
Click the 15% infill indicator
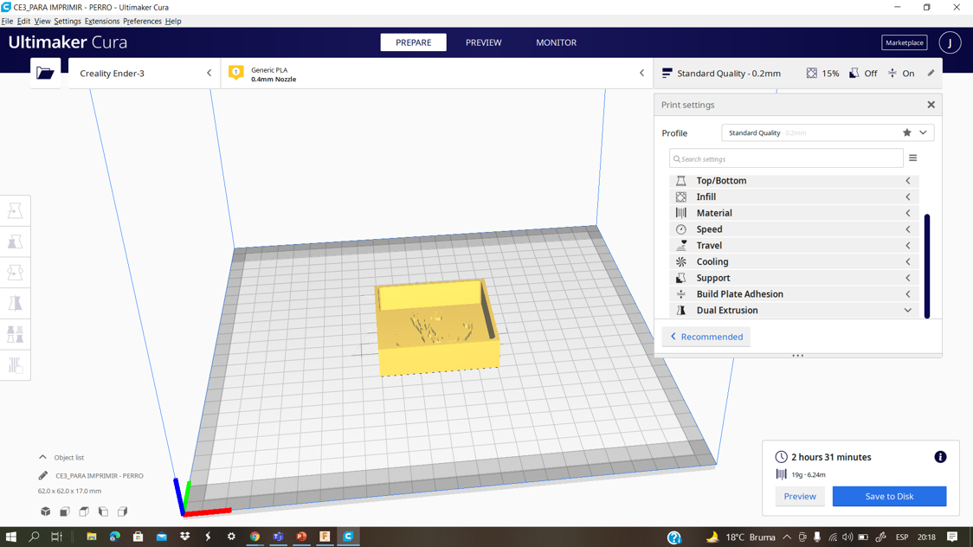(x=823, y=74)
